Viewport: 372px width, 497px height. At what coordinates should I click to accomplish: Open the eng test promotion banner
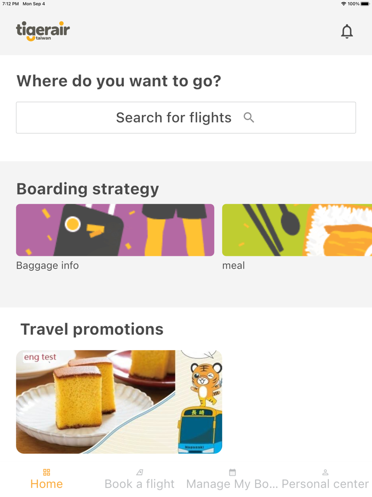pos(119,402)
